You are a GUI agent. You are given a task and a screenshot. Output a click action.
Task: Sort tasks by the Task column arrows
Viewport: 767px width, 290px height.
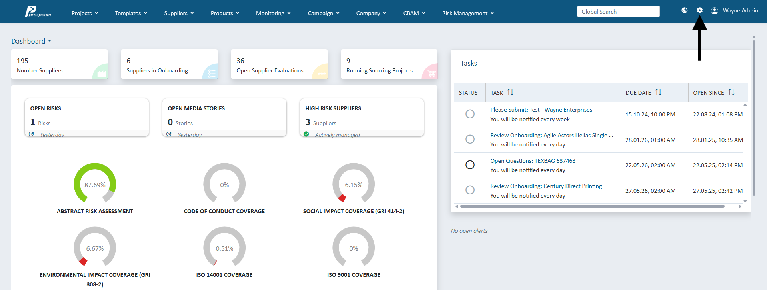pos(510,92)
